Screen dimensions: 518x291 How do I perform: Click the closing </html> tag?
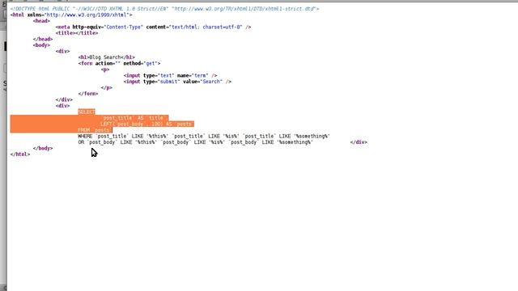(20, 154)
